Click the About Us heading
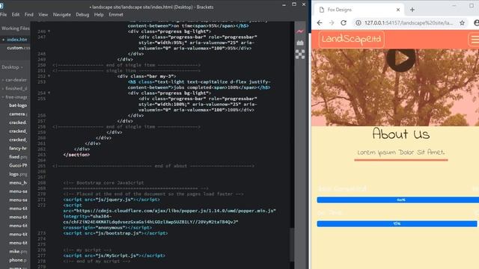Viewport: 479px width, 269px height. tap(401, 134)
